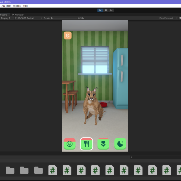The image size is (181, 181).
Task: Select the second C# script file icon
Action: point(67,170)
